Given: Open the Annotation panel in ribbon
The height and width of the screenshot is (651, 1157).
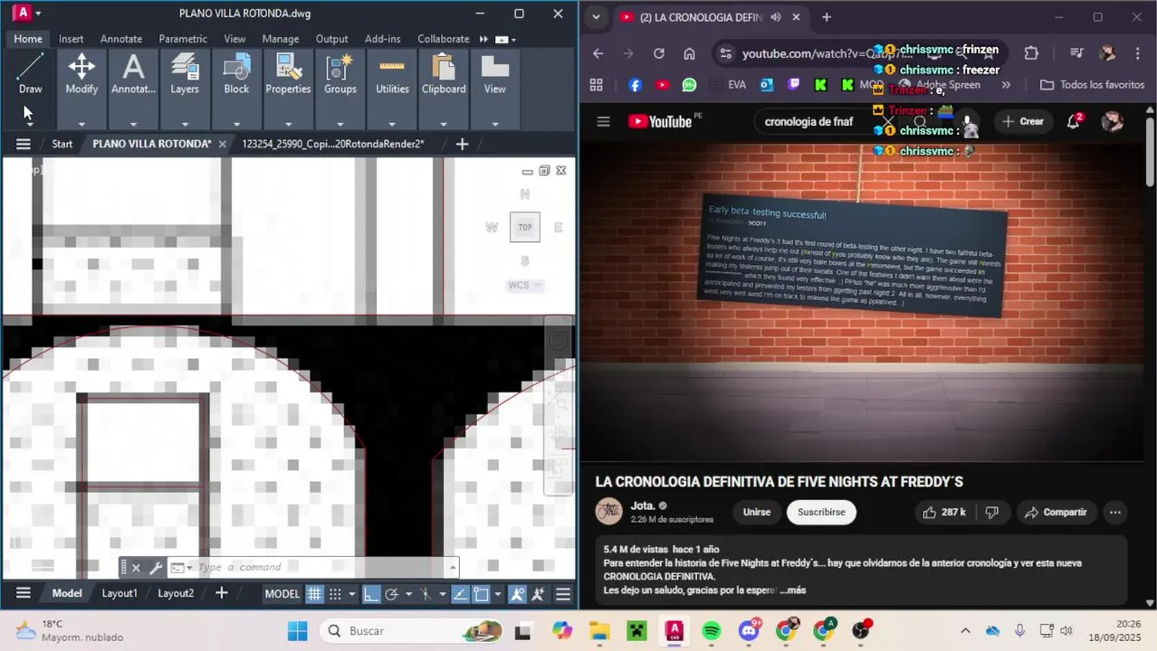Looking at the screenshot, I should pos(133,74).
